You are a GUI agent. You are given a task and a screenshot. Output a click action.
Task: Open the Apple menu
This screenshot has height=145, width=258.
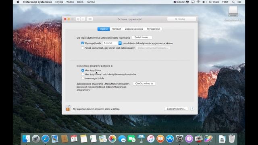pyautogui.click(x=18, y=2)
